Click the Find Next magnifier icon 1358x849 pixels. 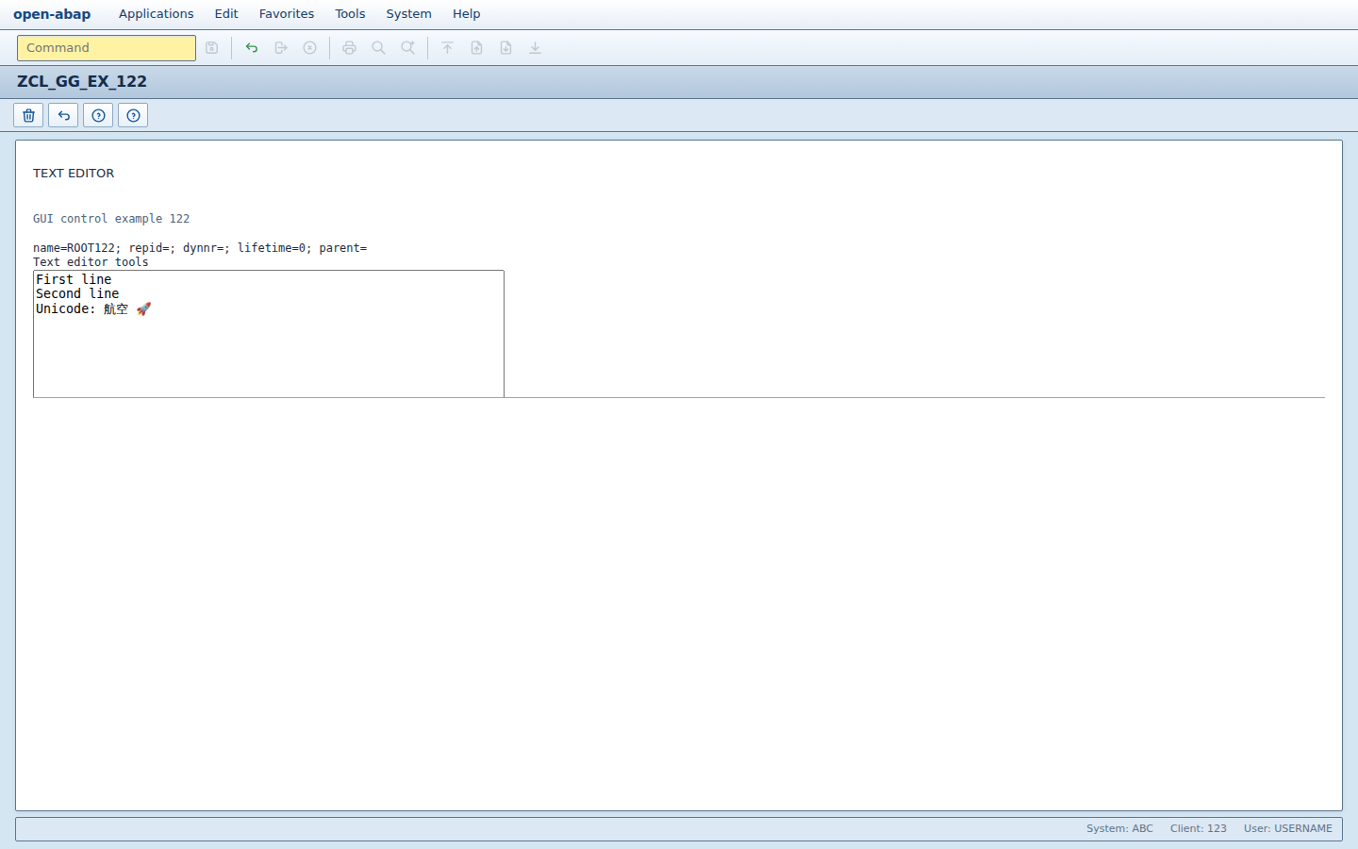(408, 48)
